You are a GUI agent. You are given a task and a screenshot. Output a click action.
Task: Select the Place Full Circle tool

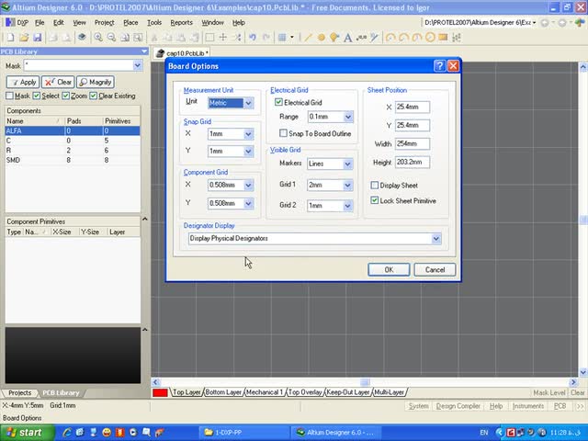coord(431,38)
